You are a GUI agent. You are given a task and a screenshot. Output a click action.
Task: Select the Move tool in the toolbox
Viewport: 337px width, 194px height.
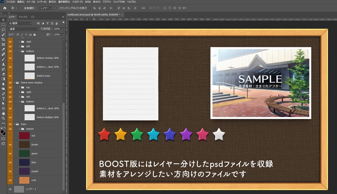point(3,20)
